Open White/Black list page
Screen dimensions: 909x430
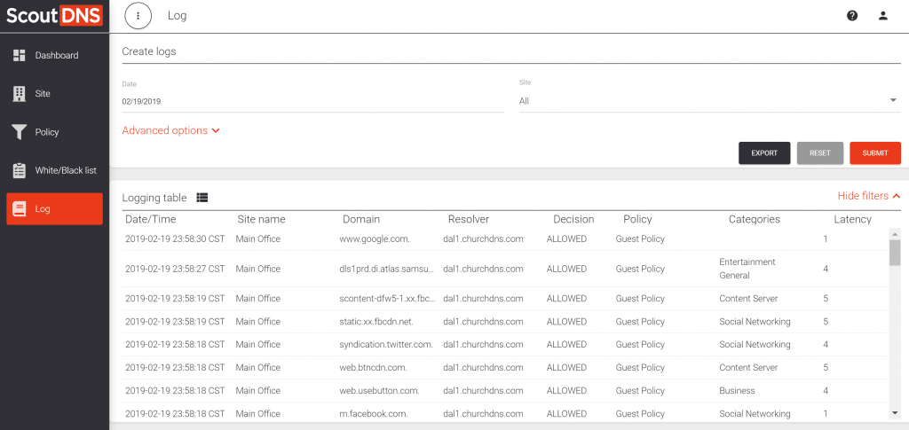point(54,171)
